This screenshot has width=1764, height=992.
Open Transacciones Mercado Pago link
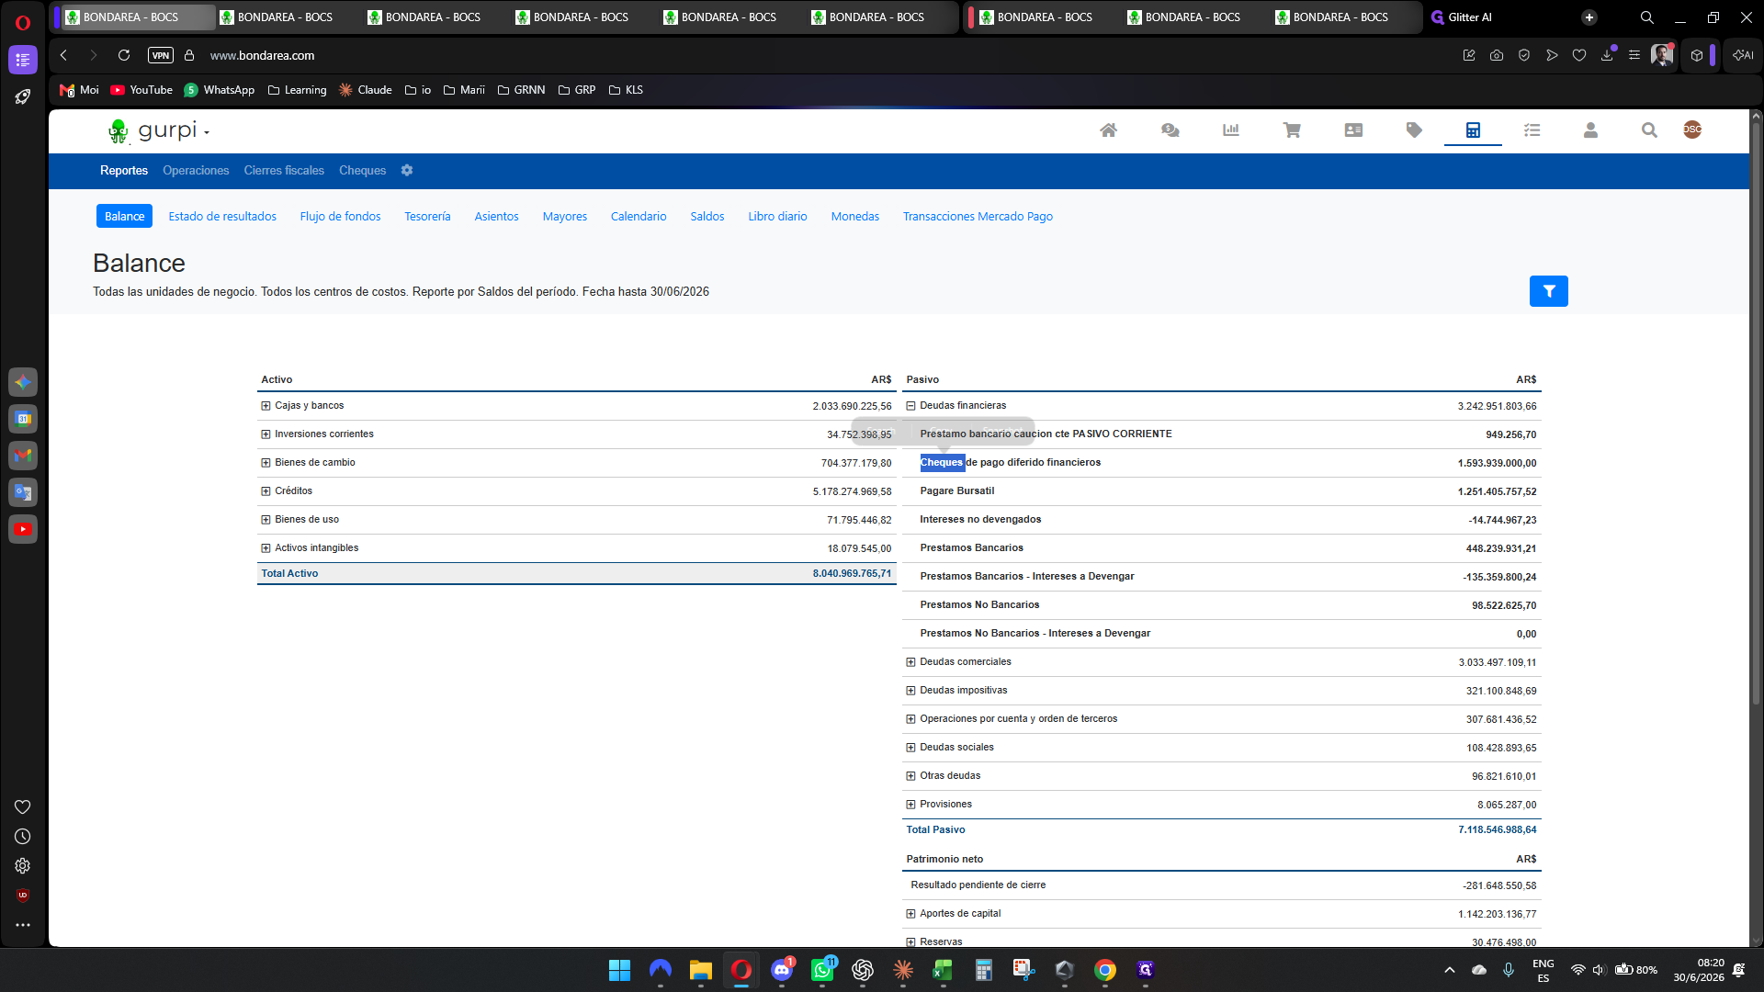point(978,216)
